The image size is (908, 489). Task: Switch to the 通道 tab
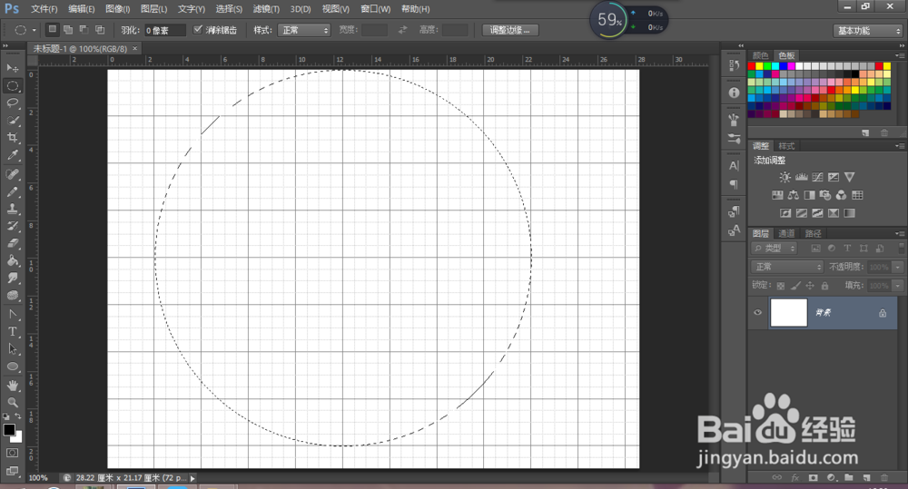click(x=786, y=233)
